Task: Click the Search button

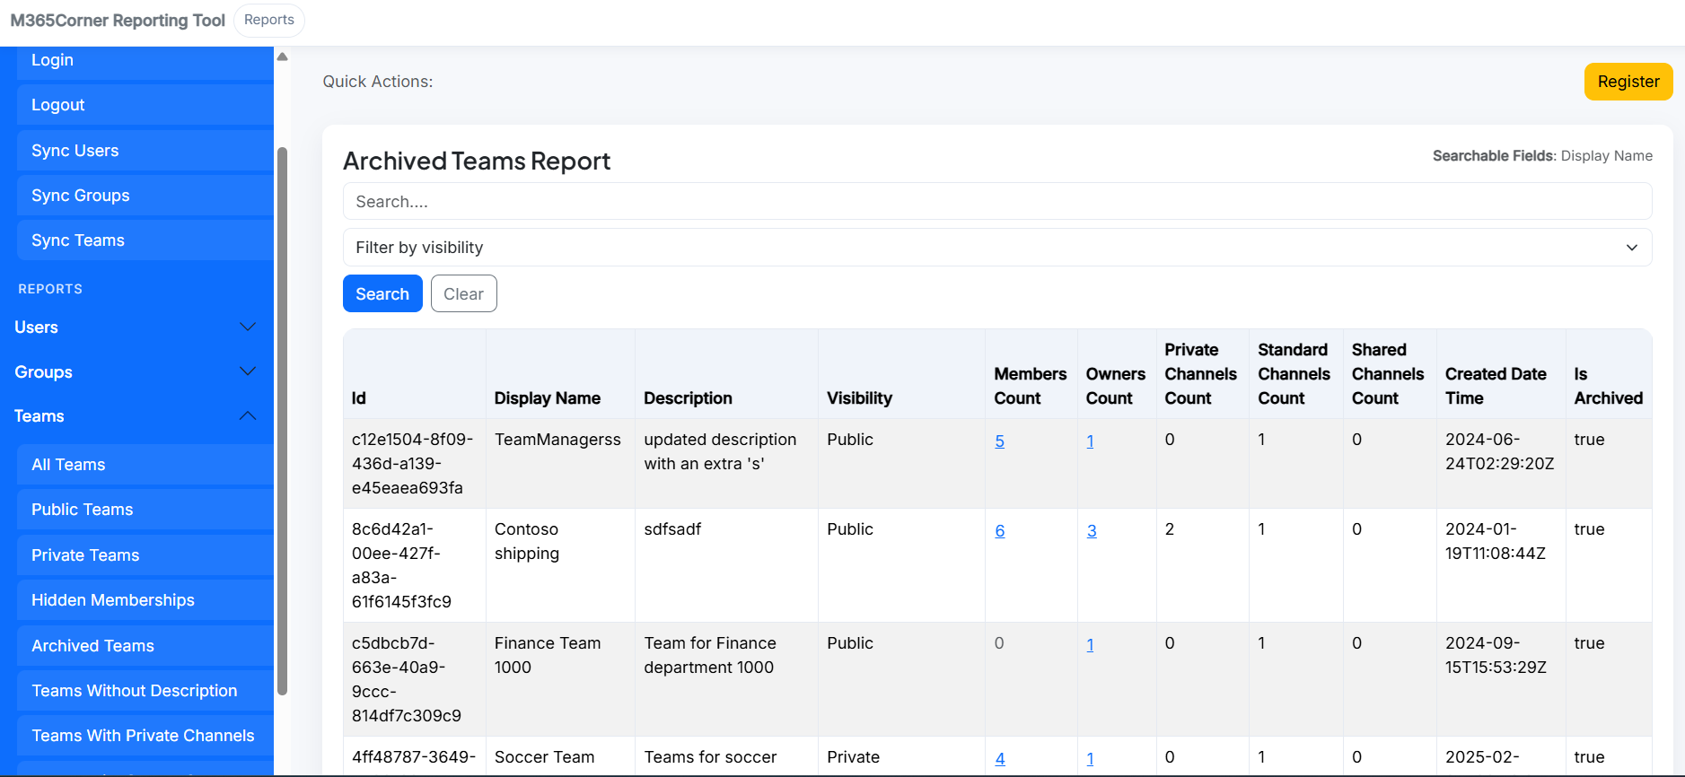Action: tap(382, 294)
